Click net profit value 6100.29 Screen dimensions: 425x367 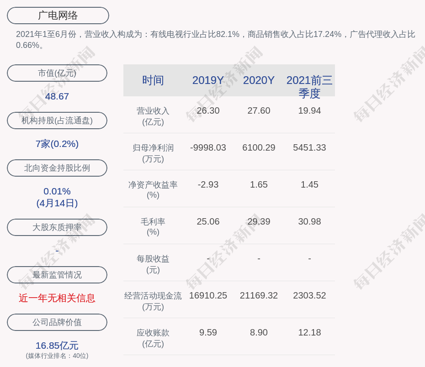(259, 147)
